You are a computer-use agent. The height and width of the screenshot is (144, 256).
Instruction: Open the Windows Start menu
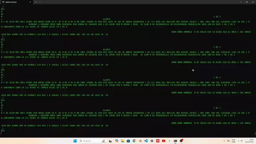75,141
